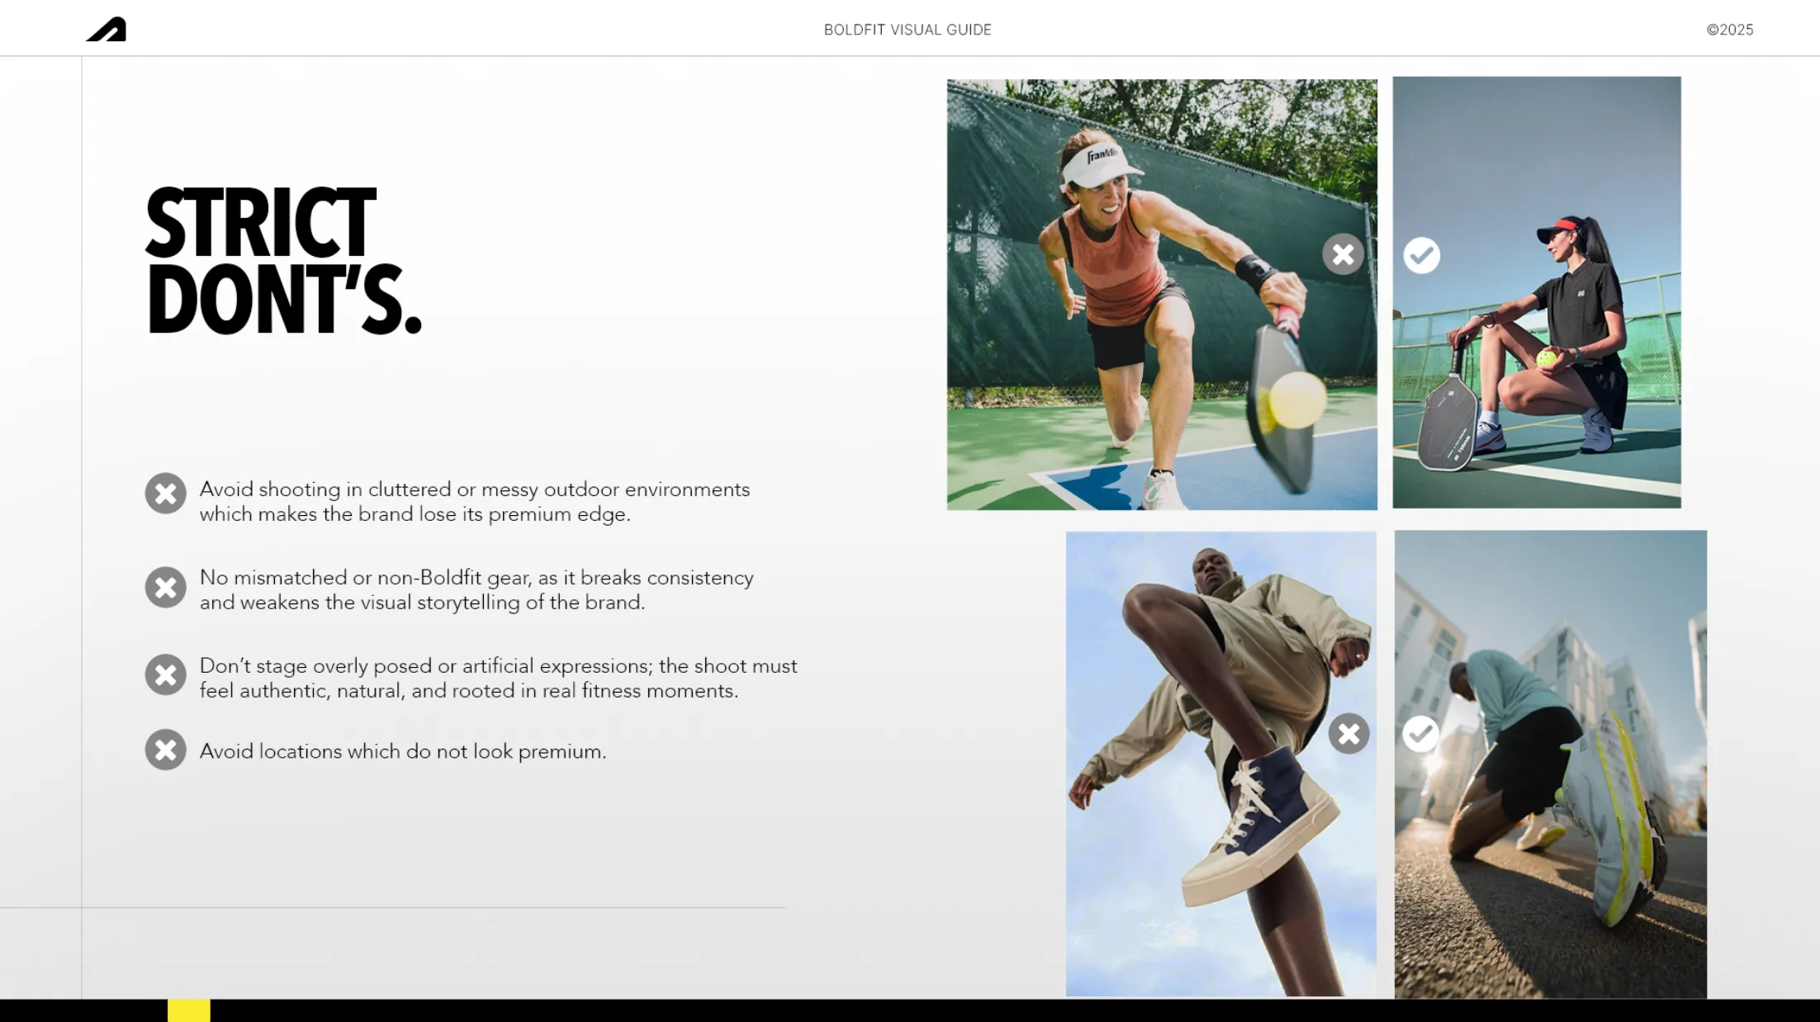Click the text 'Avoid locations which do not look premium.'
Screen dimensions: 1820x1022
pos(403,751)
